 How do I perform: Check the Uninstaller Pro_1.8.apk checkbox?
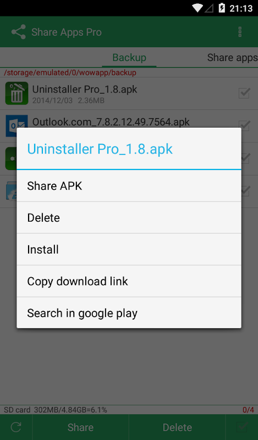(244, 93)
